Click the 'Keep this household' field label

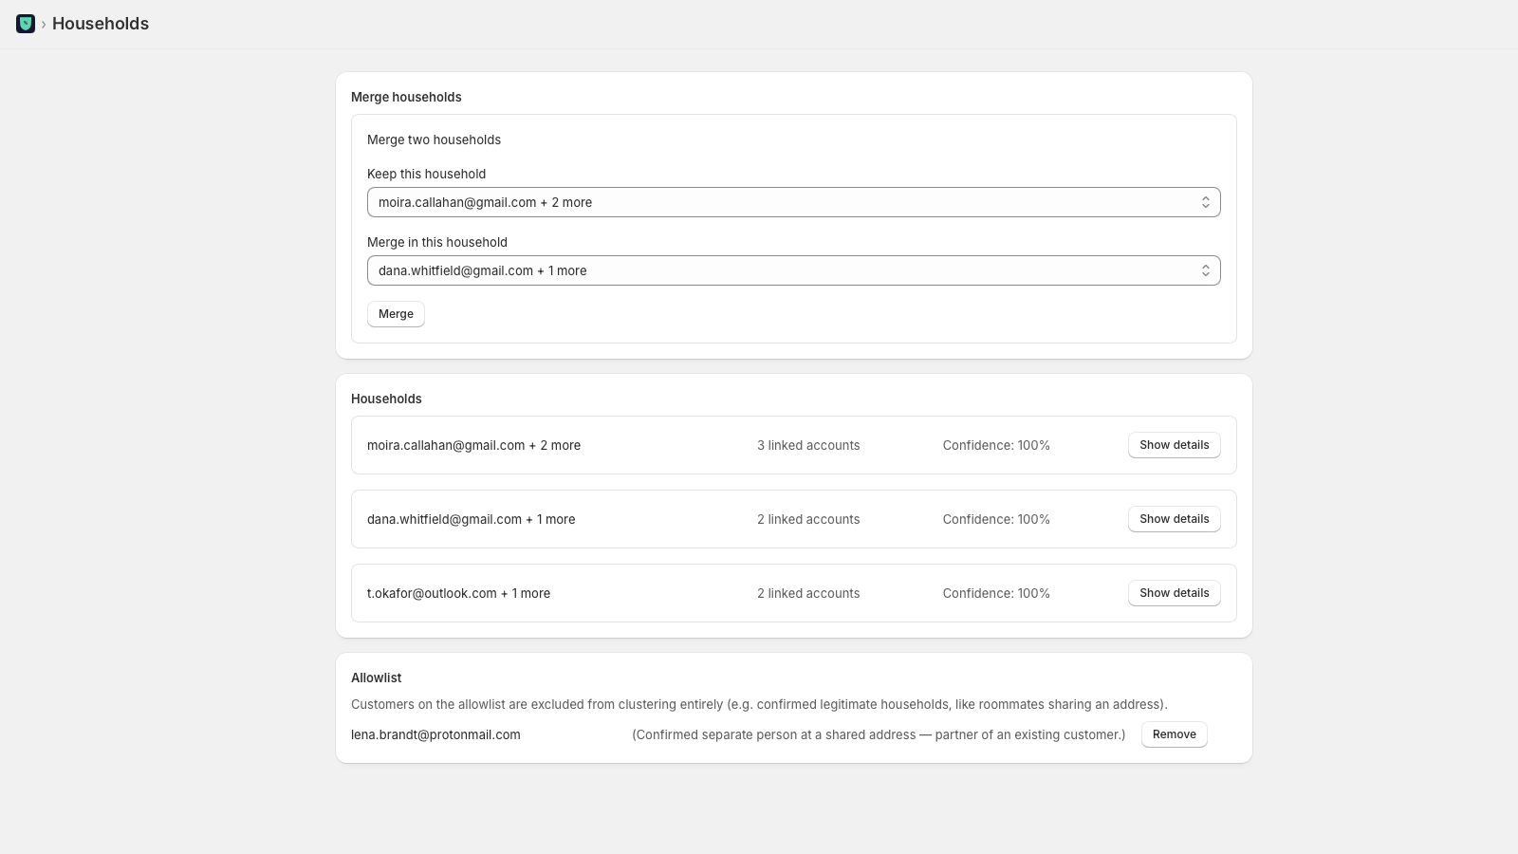426,174
